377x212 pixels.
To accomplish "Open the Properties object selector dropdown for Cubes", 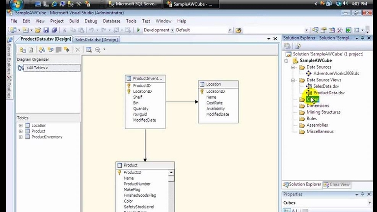I will tap(370, 203).
